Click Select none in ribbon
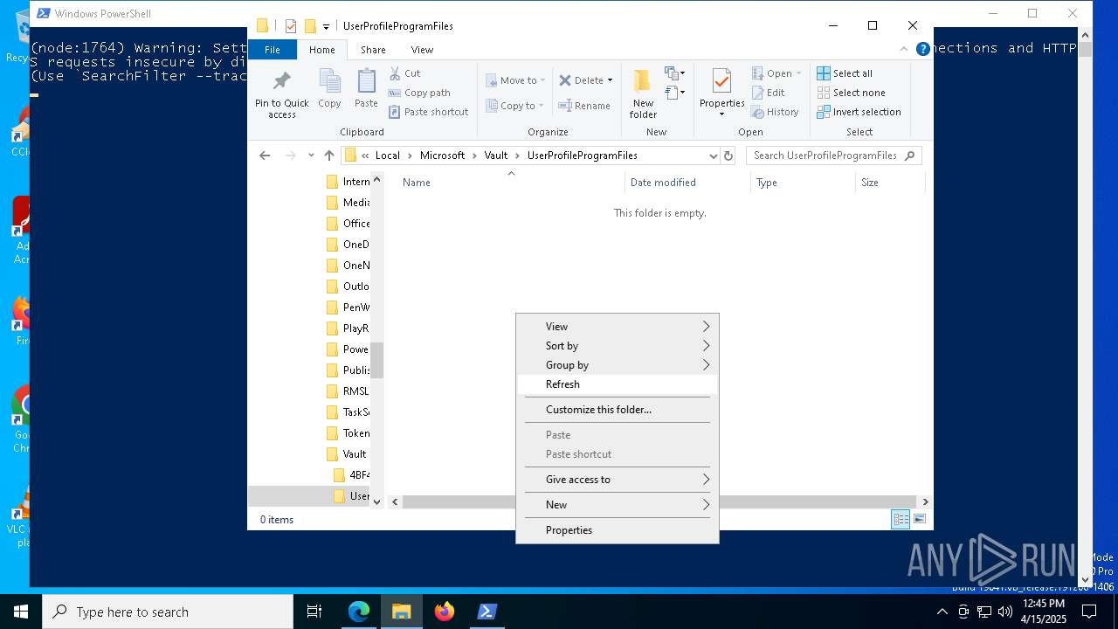 [x=851, y=93]
